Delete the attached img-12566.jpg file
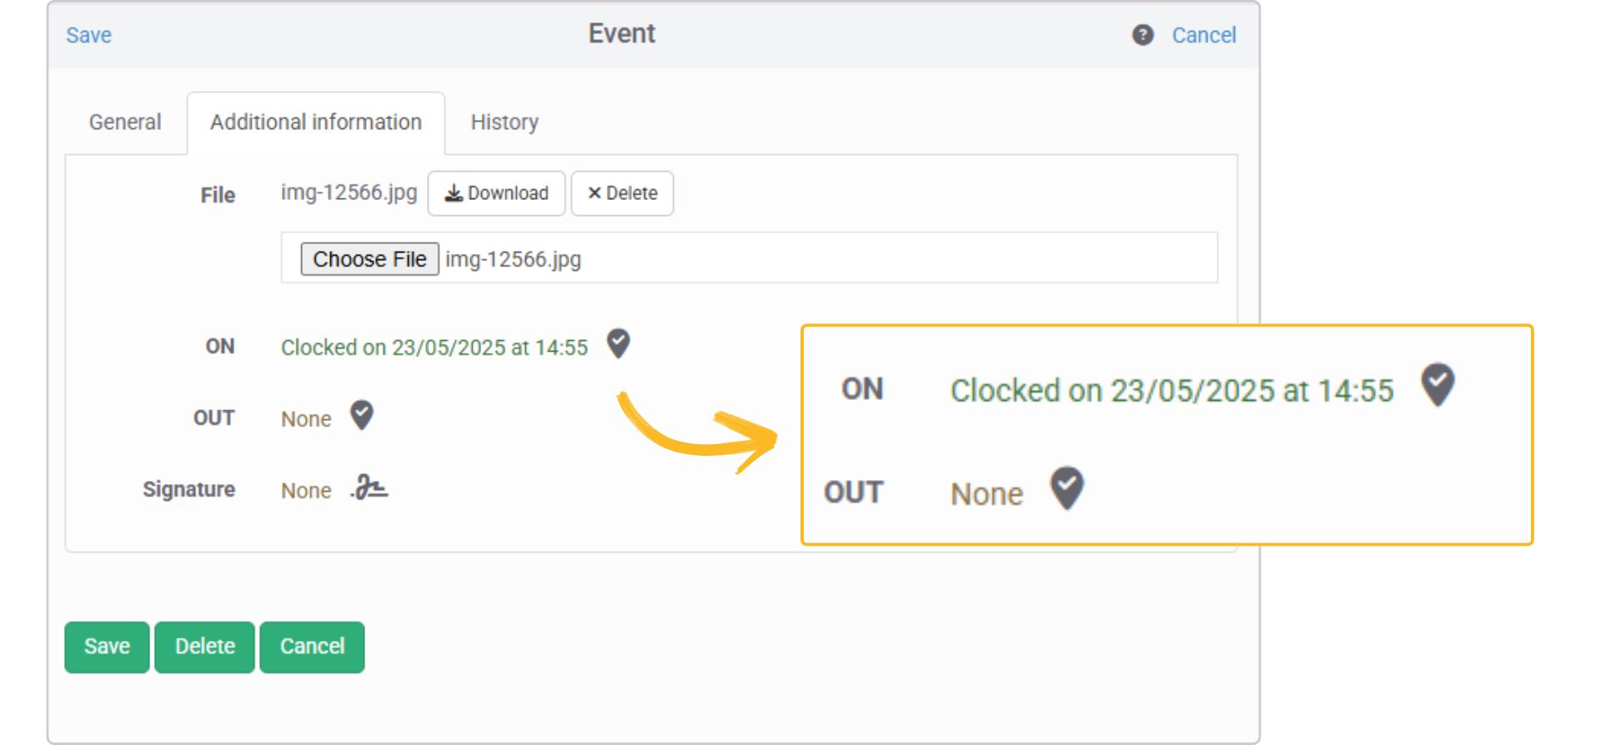This screenshot has width=1601, height=745. (622, 192)
